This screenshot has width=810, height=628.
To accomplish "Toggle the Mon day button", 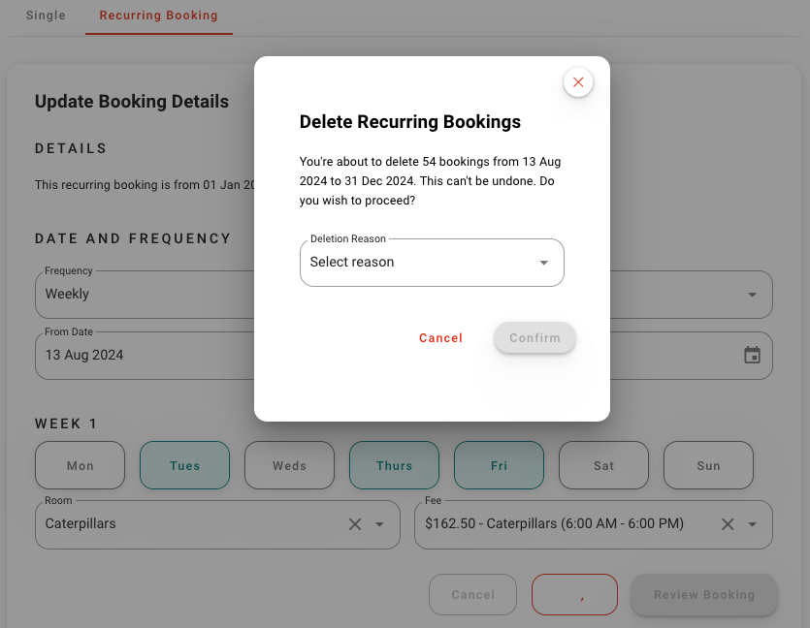I will [80, 465].
